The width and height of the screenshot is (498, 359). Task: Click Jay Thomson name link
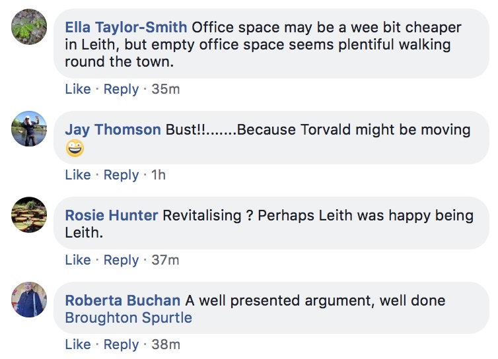tap(113, 130)
